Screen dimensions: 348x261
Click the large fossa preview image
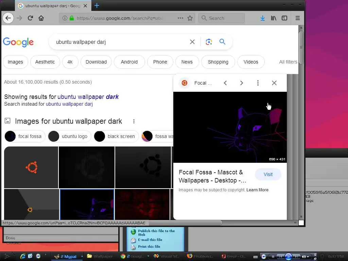(x=230, y=127)
